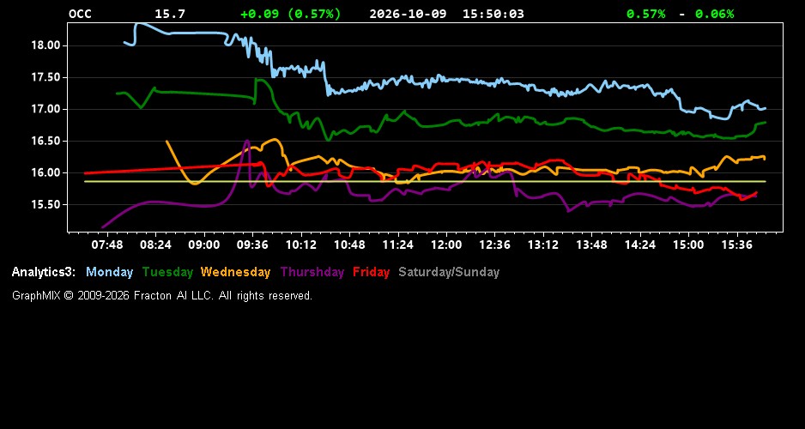Click the 15.7 last price value

click(x=170, y=14)
